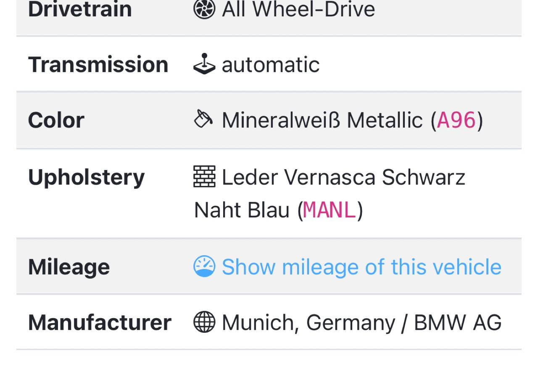Click the Color row label

point(56,120)
